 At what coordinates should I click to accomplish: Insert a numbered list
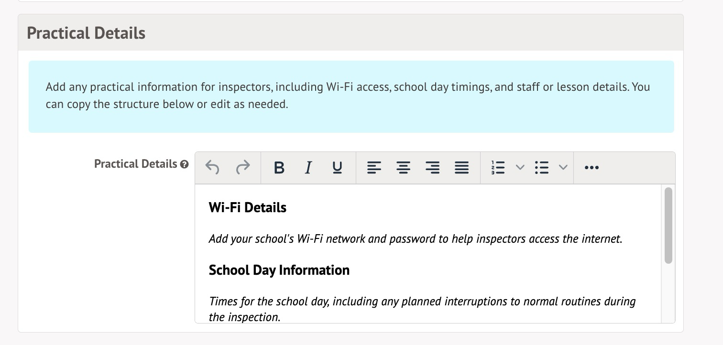coord(498,168)
